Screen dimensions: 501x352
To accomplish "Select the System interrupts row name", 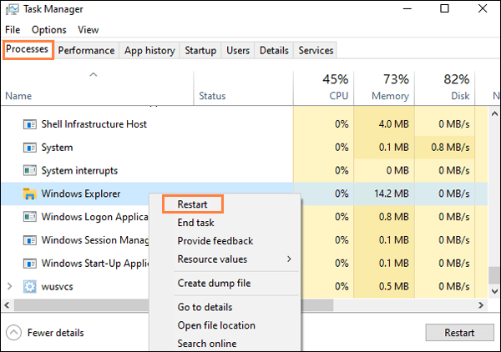I will coord(79,171).
